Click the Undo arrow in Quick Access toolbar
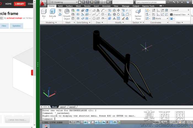Viewport: 193px width, 128px height. pyautogui.click(x=96, y=2)
